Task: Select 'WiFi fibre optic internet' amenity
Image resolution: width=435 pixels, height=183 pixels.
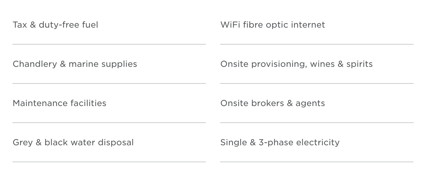Action: tap(273, 25)
